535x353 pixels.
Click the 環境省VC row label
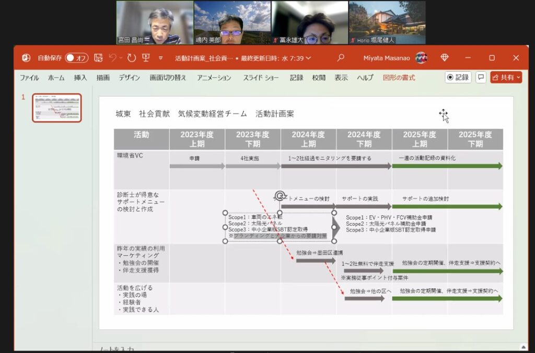(130, 156)
